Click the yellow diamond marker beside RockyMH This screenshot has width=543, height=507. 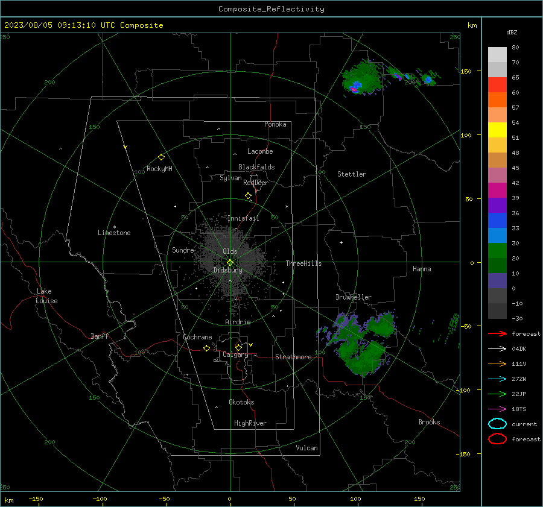tap(161, 157)
